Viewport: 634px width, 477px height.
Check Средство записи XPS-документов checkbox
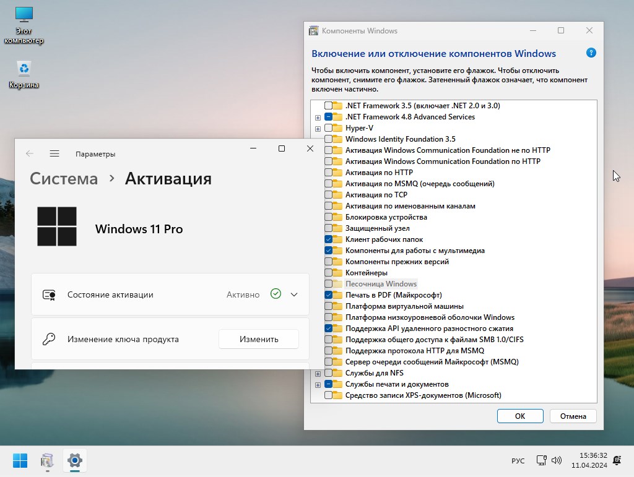328,395
